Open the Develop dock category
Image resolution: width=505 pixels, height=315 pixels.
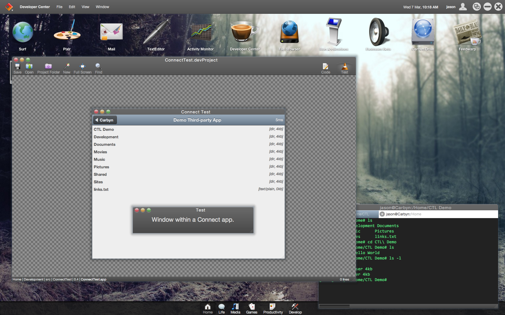[x=295, y=308]
